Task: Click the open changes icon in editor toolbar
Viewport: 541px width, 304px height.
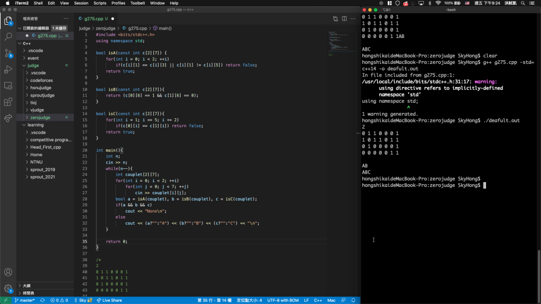Action: pyautogui.click(x=335, y=18)
